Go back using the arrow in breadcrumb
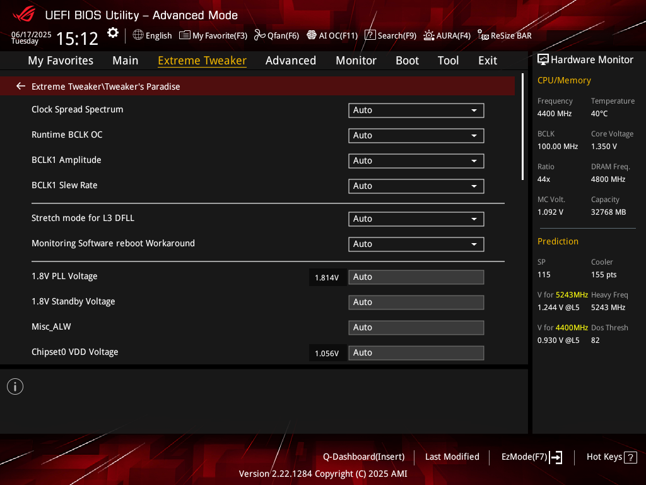This screenshot has height=485, width=646. (x=21, y=86)
